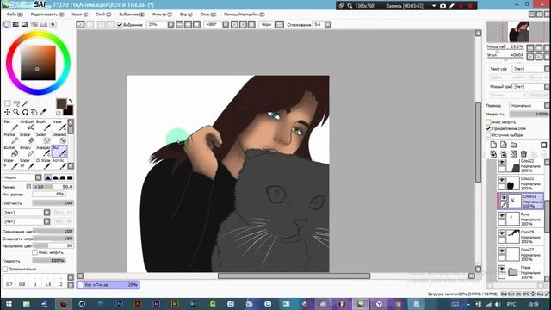Select the Marker tool
The image size is (551, 310).
point(10,138)
